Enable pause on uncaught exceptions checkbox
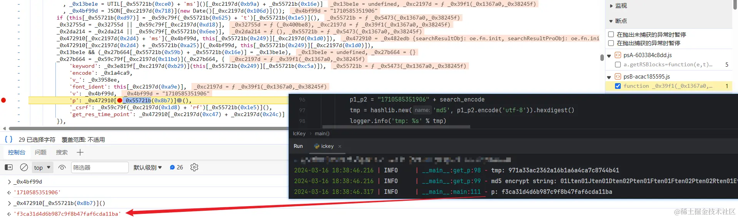Image resolution: width=738 pixels, height=218 pixels. click(611, 34)
